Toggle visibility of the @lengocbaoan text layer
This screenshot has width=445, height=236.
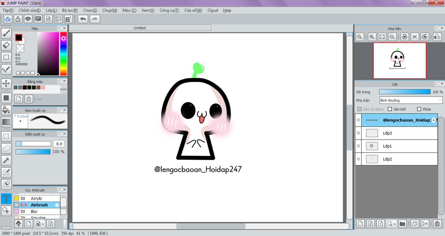[359, 120]
